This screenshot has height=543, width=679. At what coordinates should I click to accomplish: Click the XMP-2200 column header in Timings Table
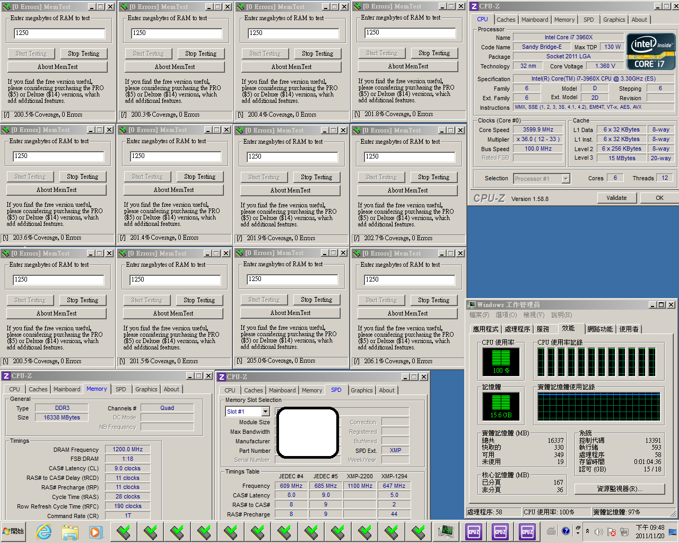tap(360, 476)
